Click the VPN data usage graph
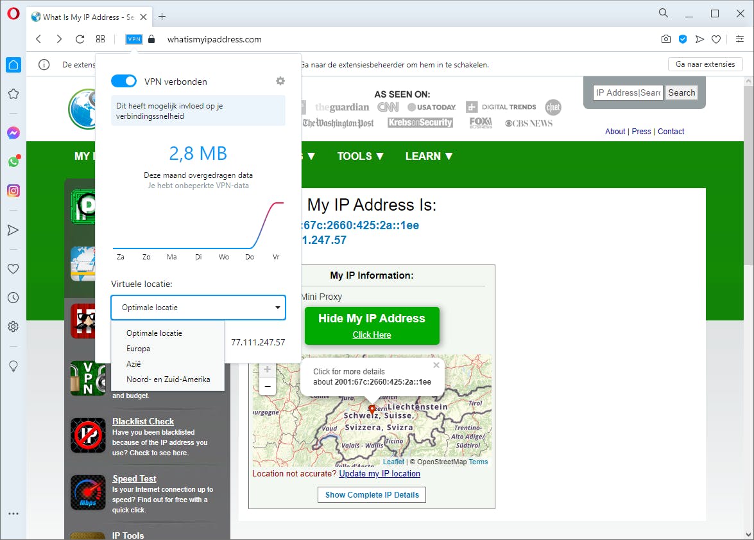 pos(198,225)
